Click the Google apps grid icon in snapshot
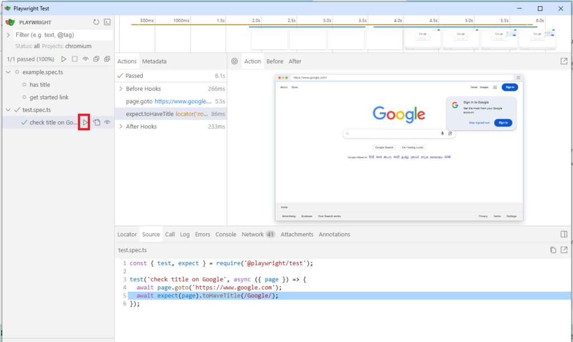Screen dimensions: 573x342 [495, 87]
